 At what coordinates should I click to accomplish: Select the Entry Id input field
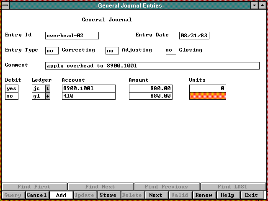72,36
